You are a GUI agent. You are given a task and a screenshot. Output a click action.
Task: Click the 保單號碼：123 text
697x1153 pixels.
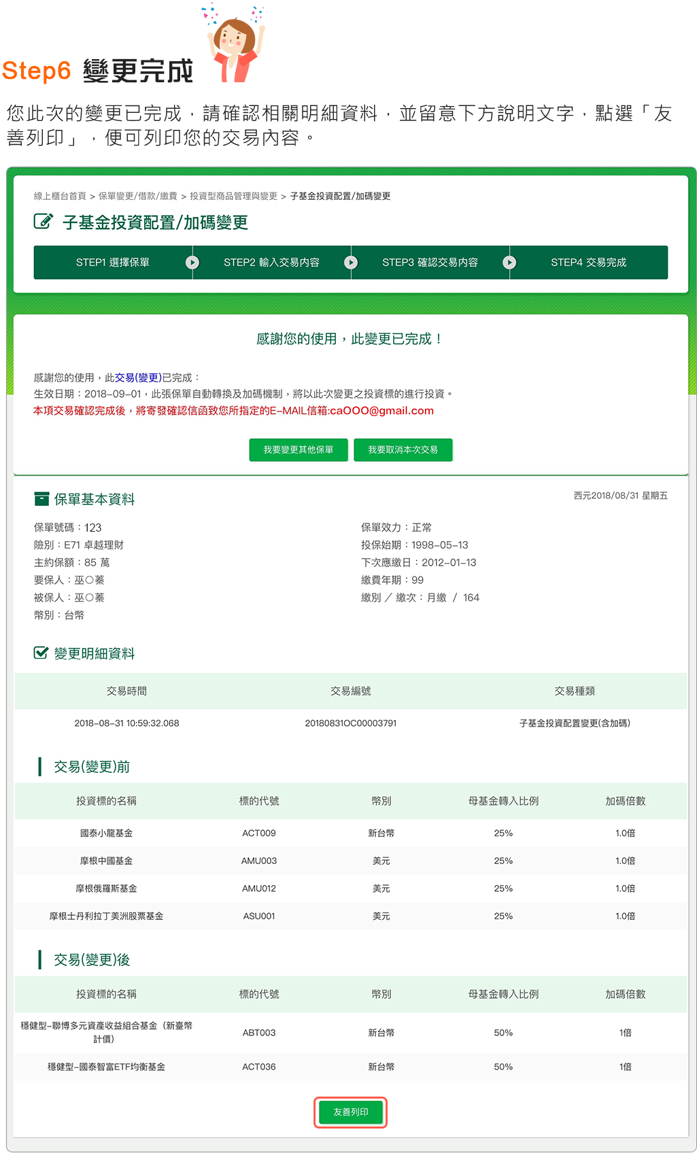tap(68, 528)
